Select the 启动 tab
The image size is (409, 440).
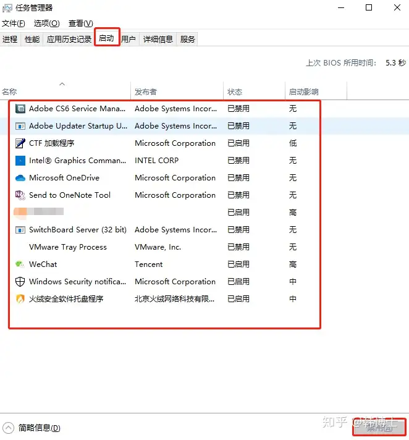107,38
